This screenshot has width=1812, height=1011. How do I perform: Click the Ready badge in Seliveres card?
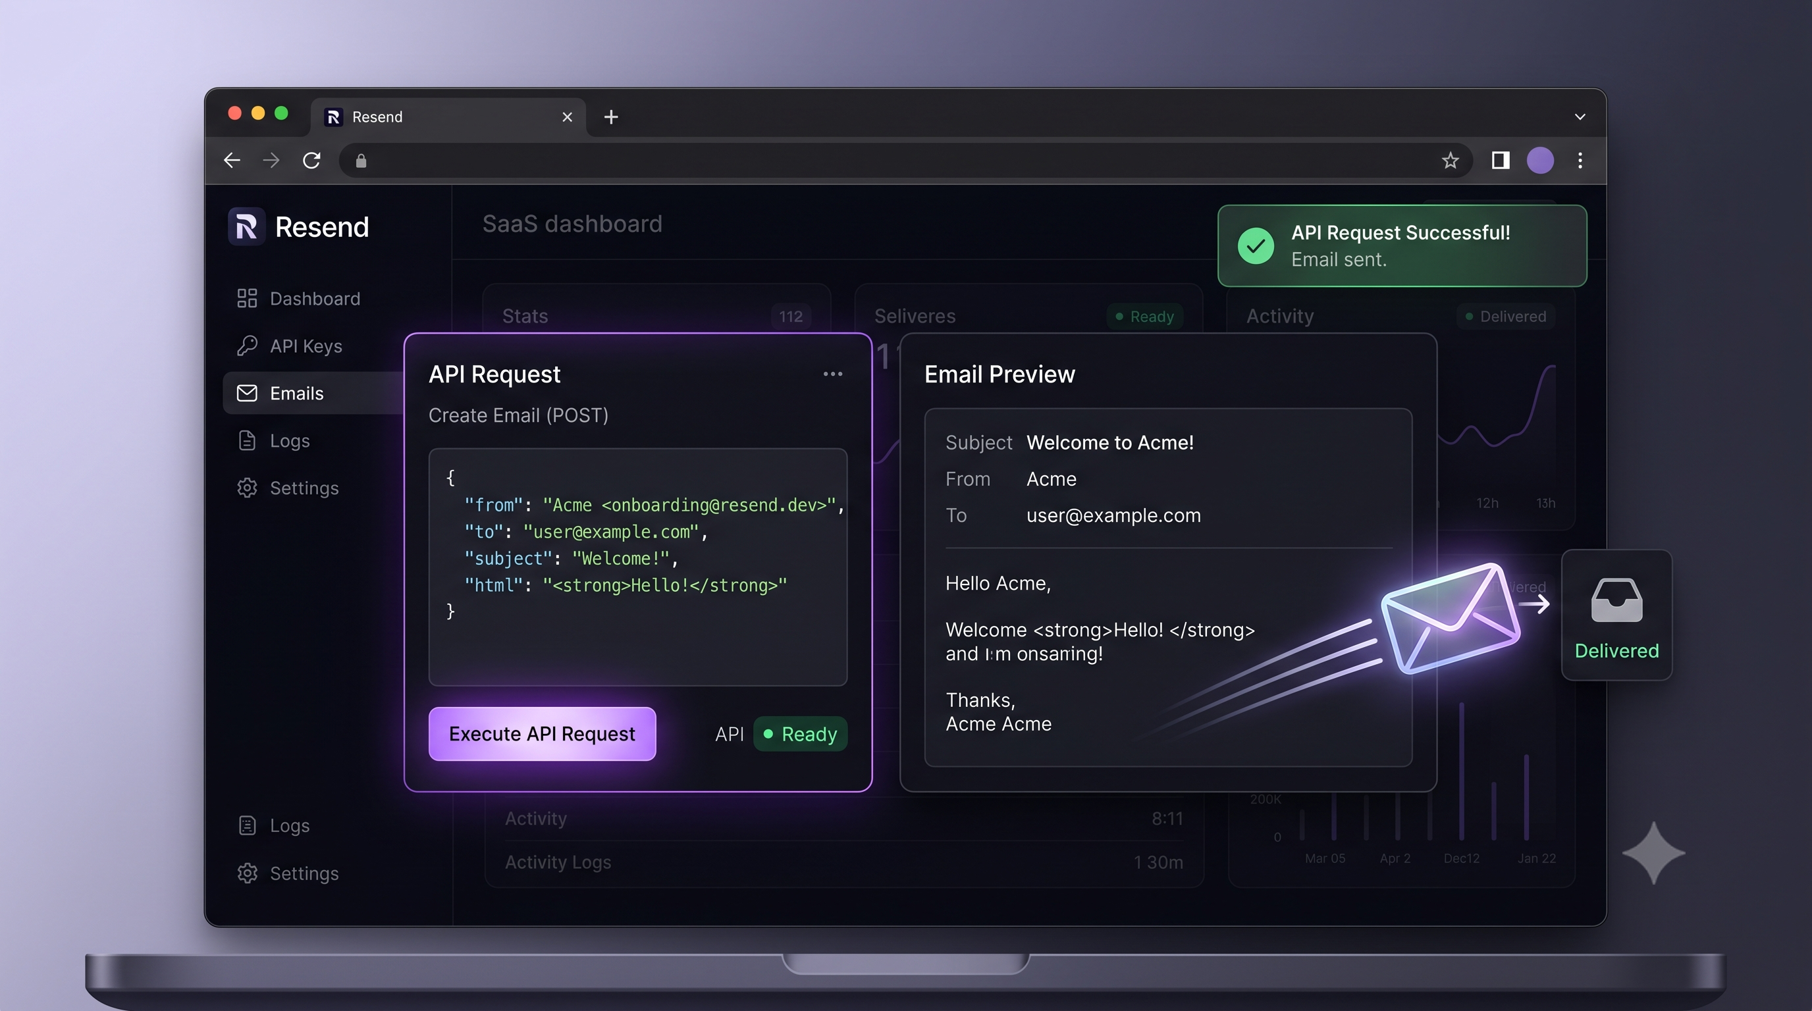click(x=1145, y=317)
